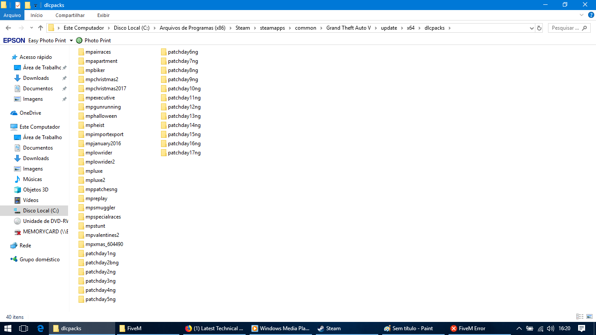The height and width of the screenshot is (335, 596).
Task: Select the mpxmas_604490 folder icon
Action: (81, 244)
